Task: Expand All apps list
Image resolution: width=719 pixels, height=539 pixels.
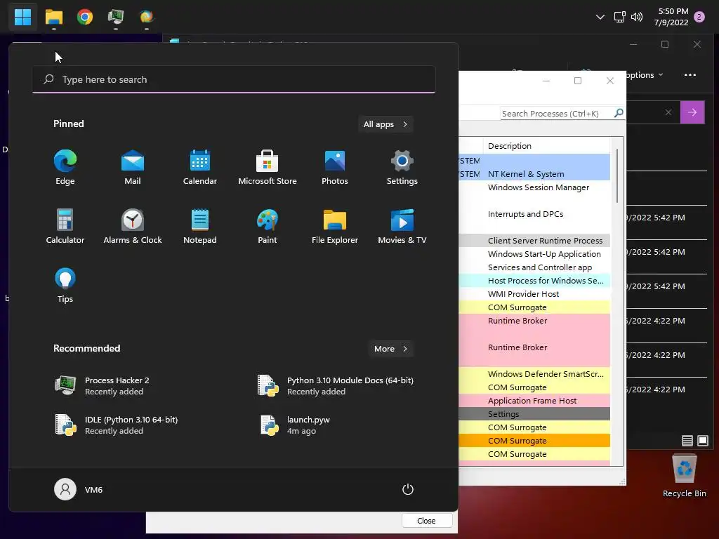Action: click(385, 124)
